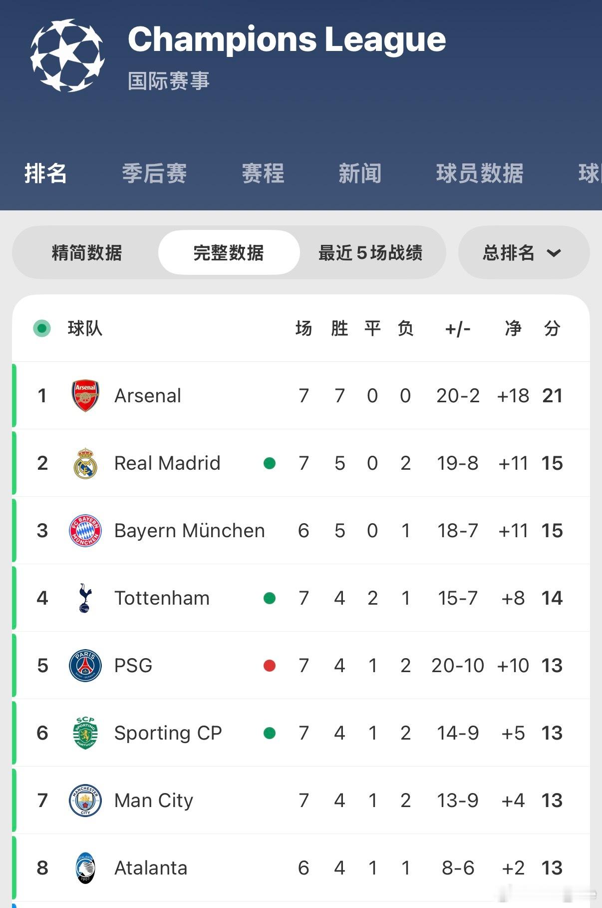Tap the Tottenham cockerel crest
Screen dimensions: 602x908
tap(85, 598)
